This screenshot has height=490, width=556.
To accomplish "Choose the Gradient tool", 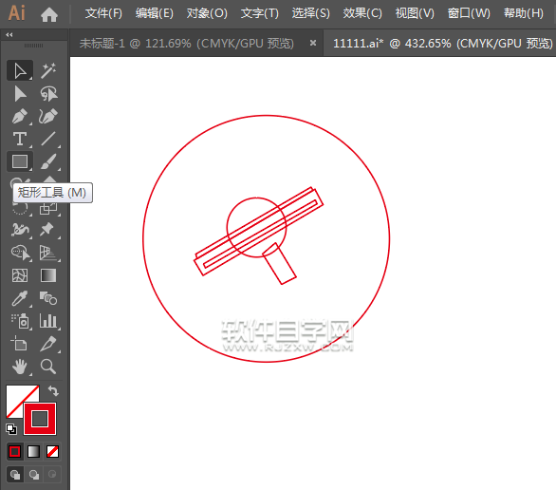I will (x=48, y=275).
